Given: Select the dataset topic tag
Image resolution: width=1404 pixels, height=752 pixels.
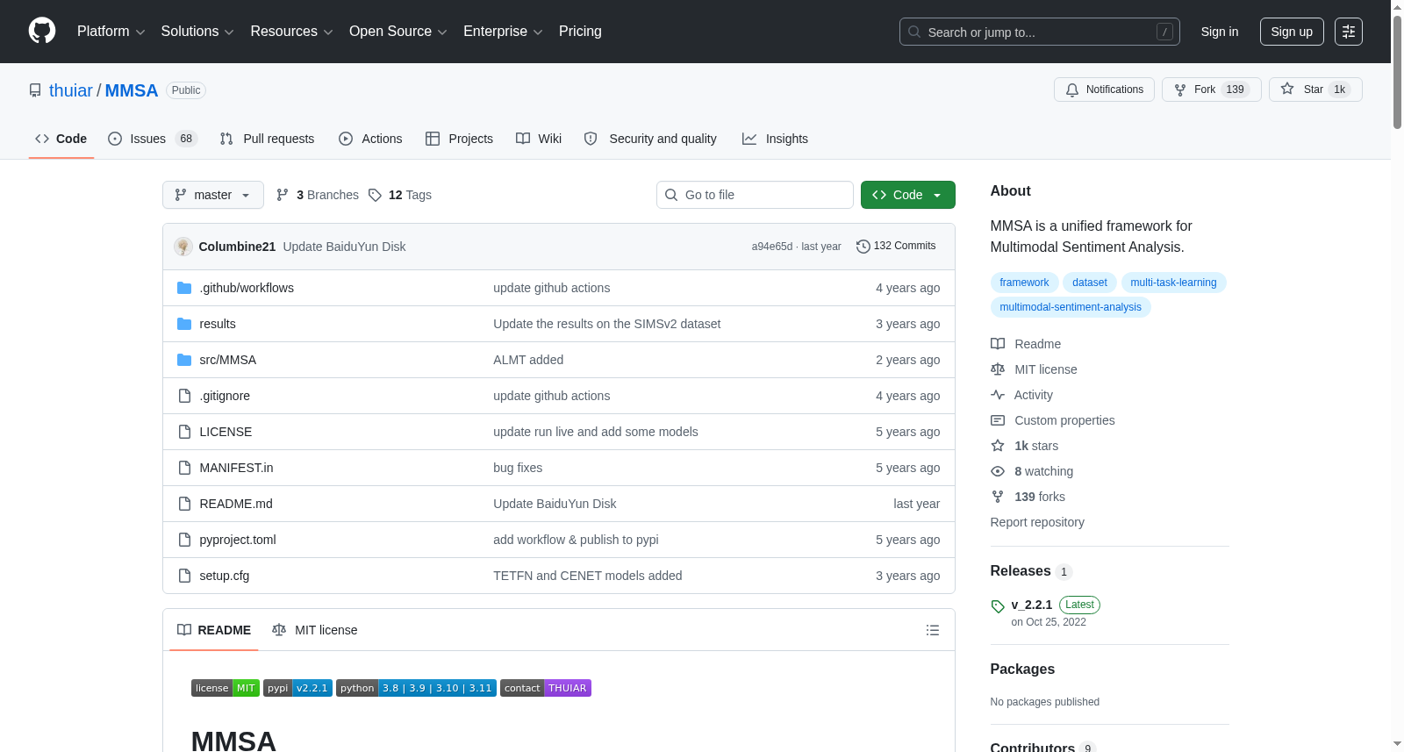Looking at the screenshot, I should (1090, 283).
